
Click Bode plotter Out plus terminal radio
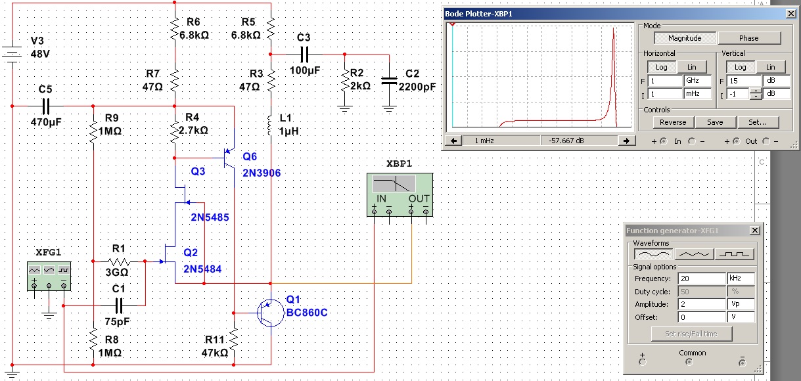pyautogui.click(x=736, y=141)
